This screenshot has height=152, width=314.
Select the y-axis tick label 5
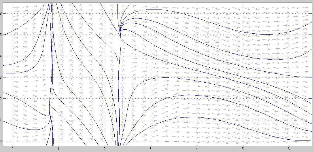[1, 35]
